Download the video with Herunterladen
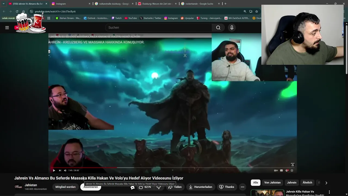This screenshot has width=348, height=196. [x=201, y=187]
